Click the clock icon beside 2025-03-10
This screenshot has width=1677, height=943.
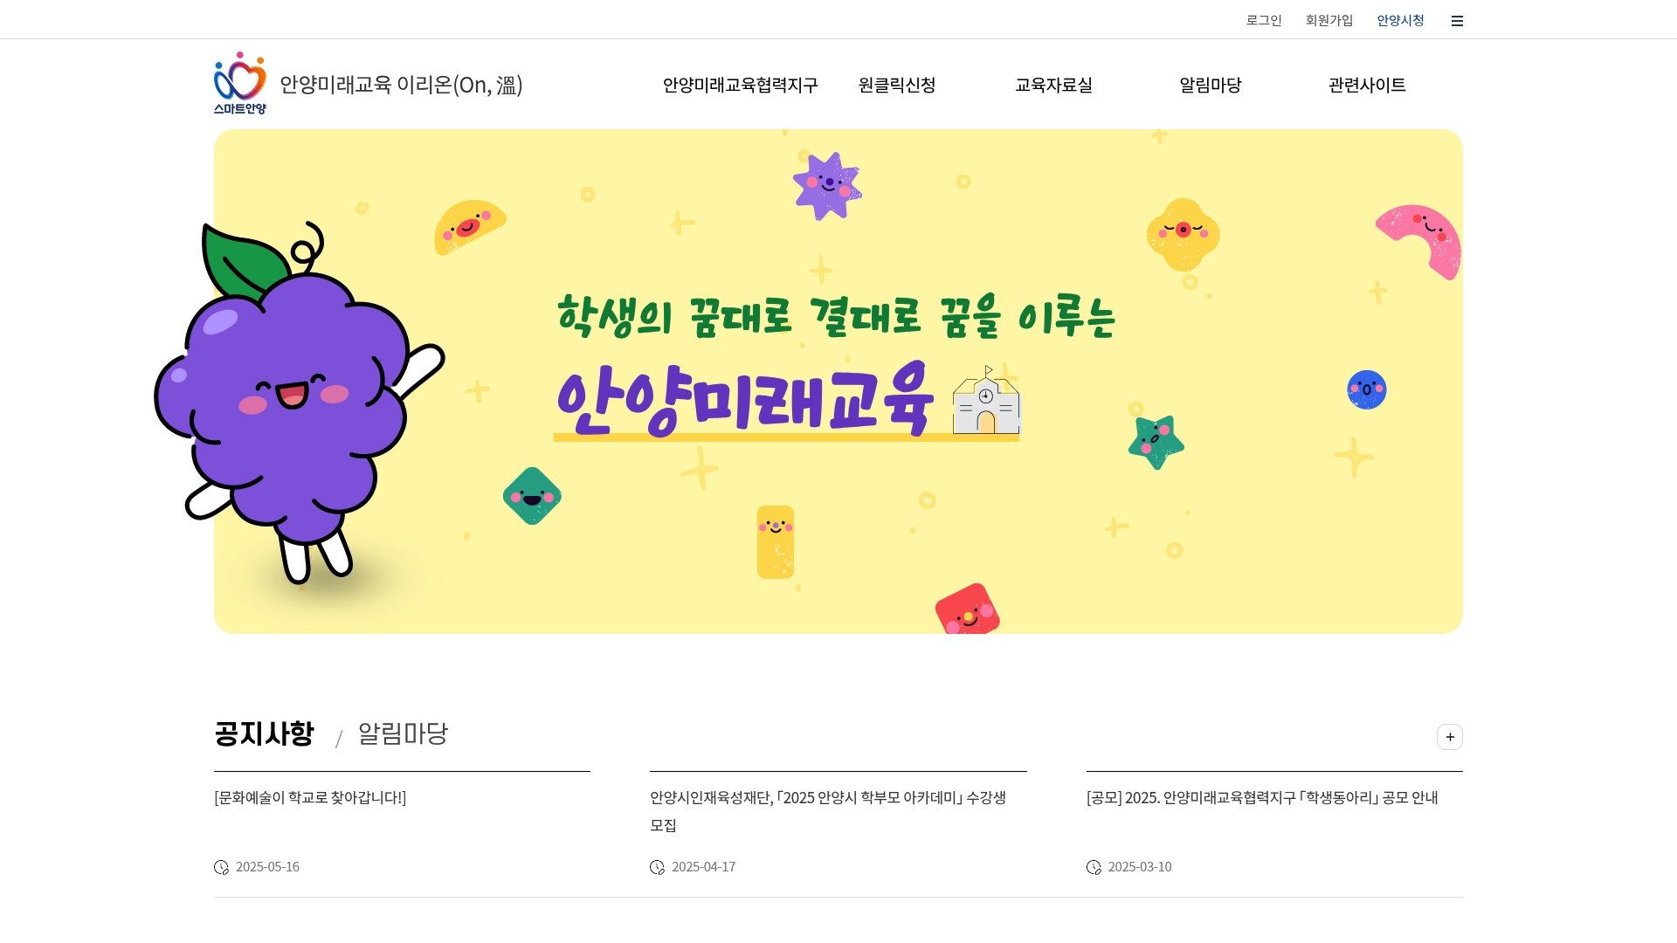point(1094,867)
